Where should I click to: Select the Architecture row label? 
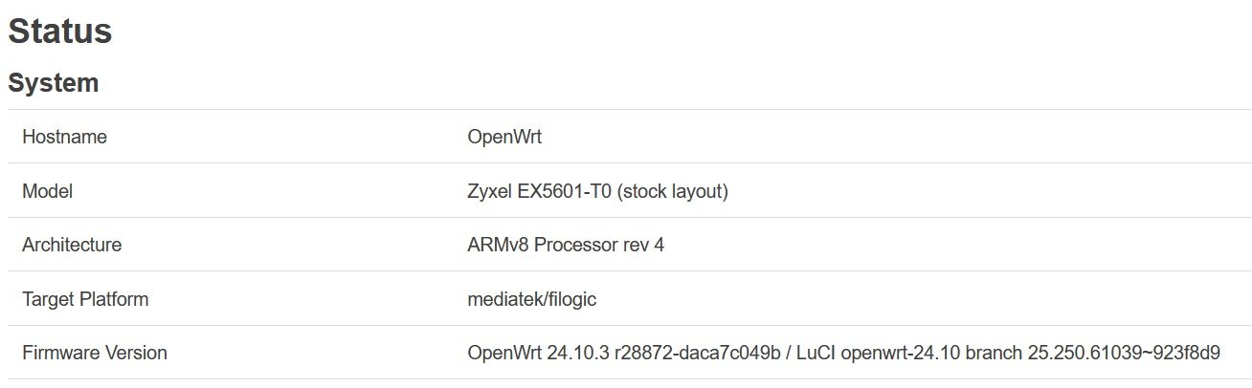(72, 245)
